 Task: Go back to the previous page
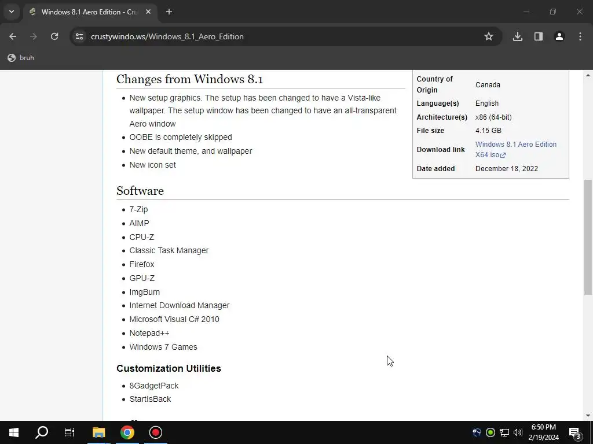pyautogui.click(x=13, y=36)
